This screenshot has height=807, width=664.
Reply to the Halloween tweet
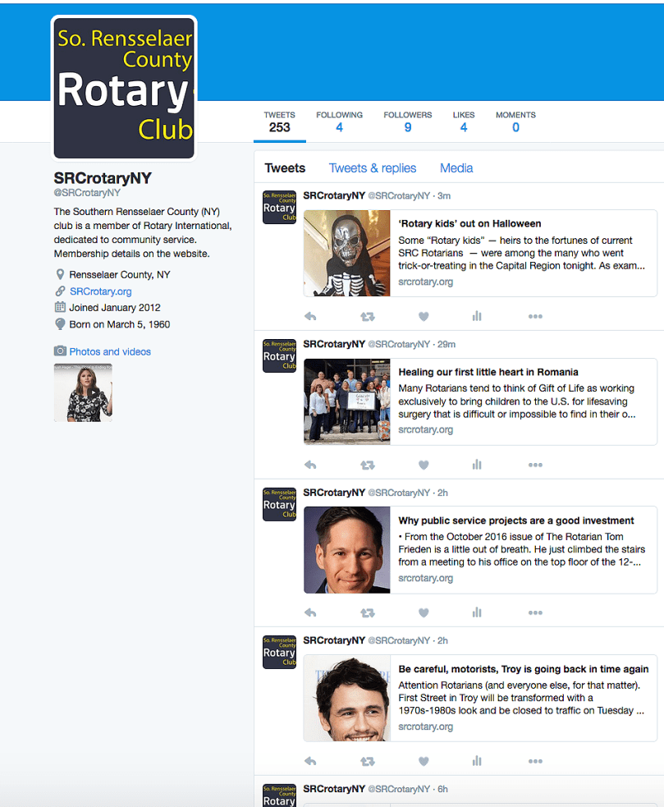pos(310,316)
